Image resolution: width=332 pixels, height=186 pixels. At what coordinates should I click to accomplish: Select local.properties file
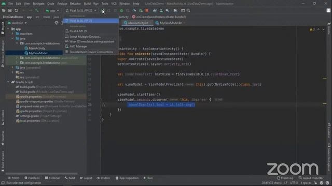30,121
